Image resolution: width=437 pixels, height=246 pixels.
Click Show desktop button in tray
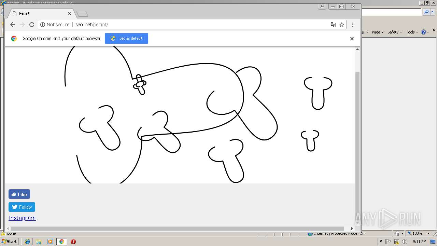click(x=433, y=241)
